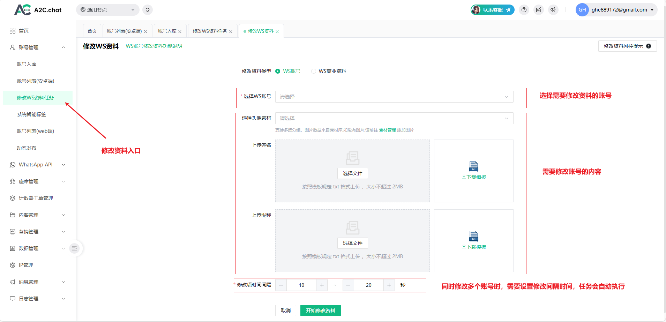Open the announcements megaphone icon
The image size is (666, 322).
[x=553, y=10]
